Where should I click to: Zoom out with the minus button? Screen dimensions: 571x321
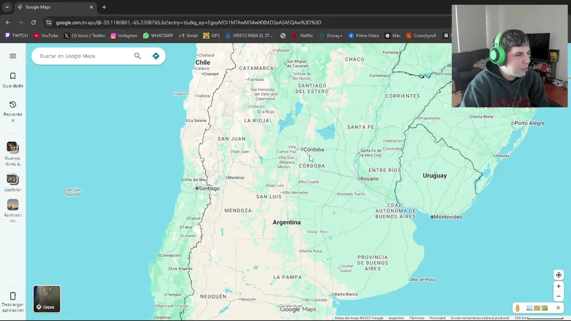coord(559,296)
